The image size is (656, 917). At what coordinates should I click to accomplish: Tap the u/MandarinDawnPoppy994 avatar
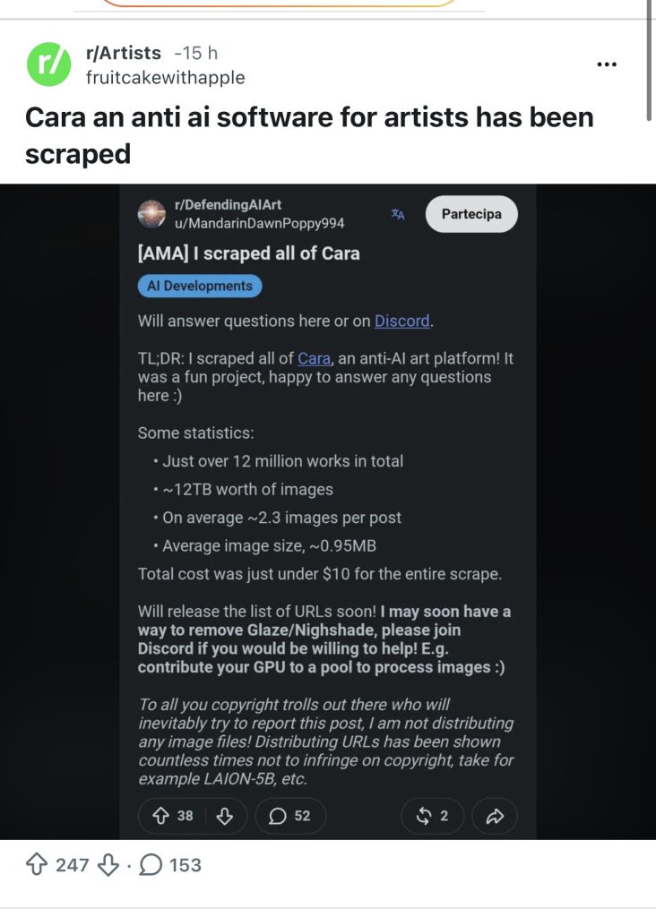click(x=151, y=214)
